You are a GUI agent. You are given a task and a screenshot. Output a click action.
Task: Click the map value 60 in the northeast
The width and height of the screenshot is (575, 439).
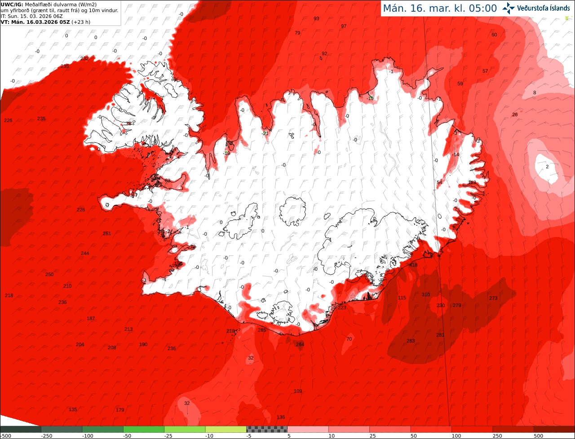click(494, 35)
